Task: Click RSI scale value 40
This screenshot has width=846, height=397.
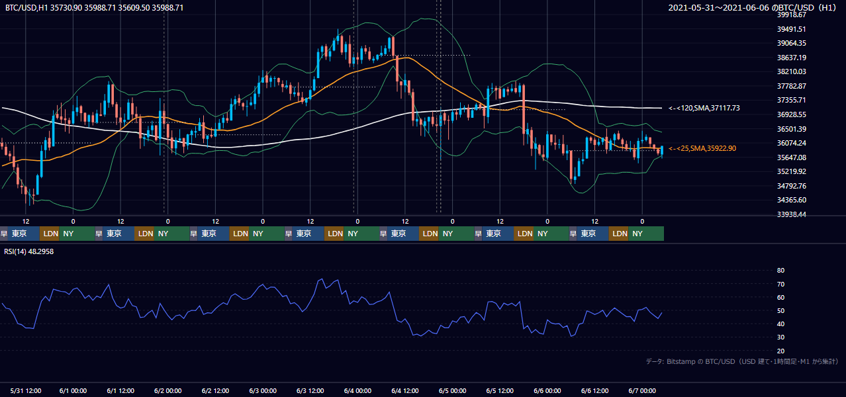Action: pyautogui.click(x=780, y=324)
